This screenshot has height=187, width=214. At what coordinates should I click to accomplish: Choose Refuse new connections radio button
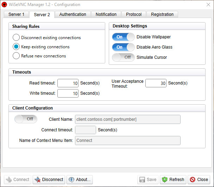[x=16, y=56]
